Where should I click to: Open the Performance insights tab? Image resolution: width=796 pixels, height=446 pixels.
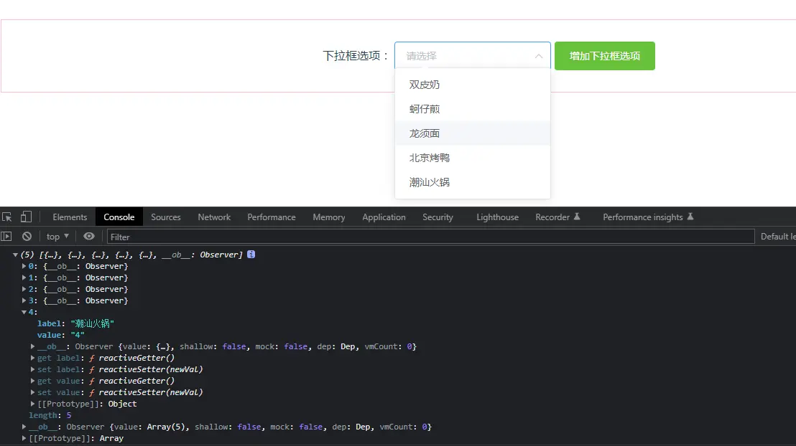pos(648,217)
